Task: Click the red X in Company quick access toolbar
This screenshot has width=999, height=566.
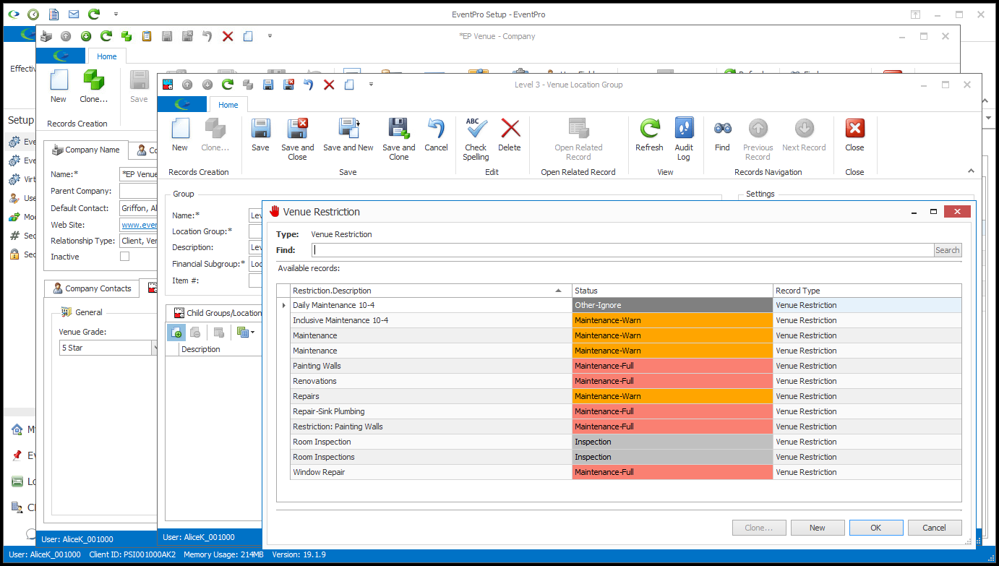Action: (228, 36)
